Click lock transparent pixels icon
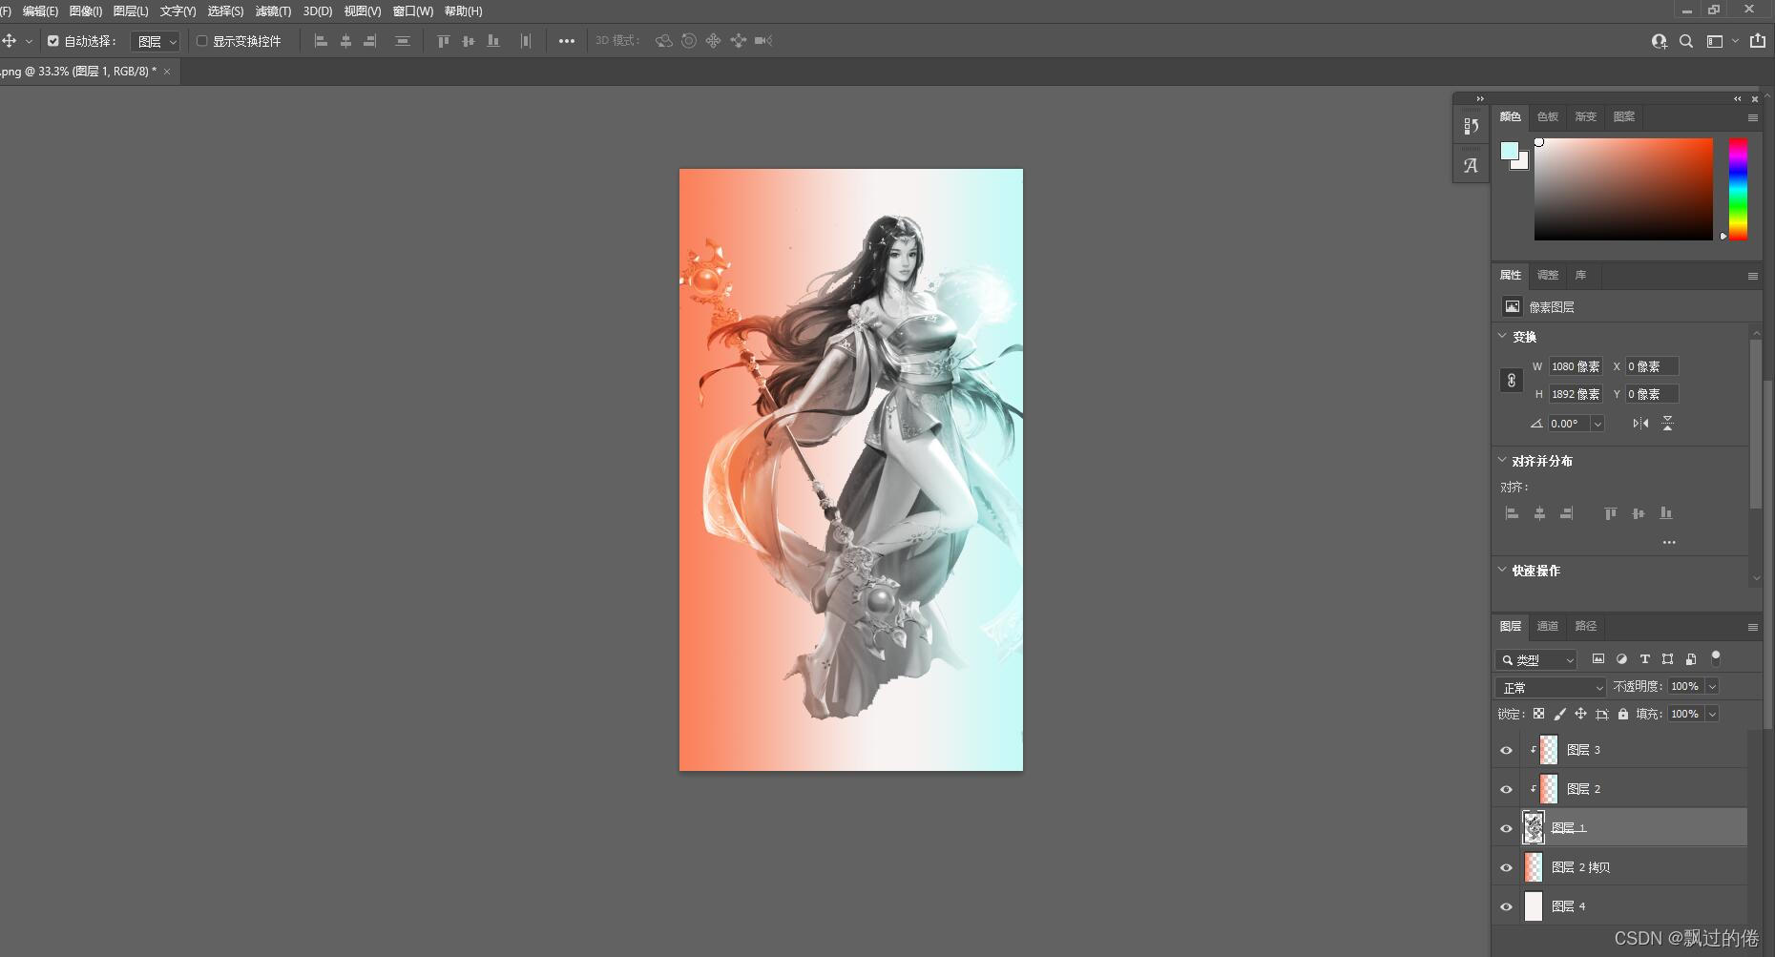This screenshot has width=1775, height=957. point(1538,714)
